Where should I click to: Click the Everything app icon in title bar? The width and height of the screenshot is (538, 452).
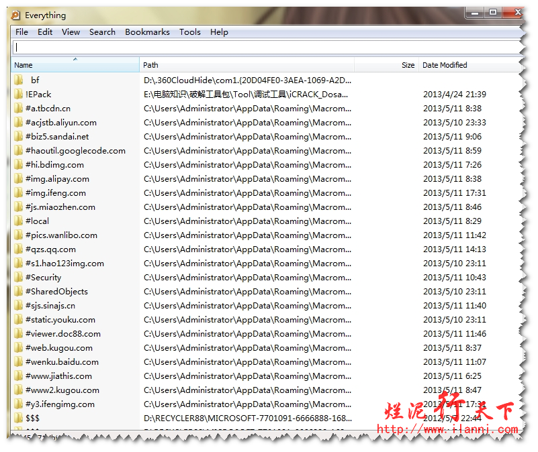click(15, 15)
